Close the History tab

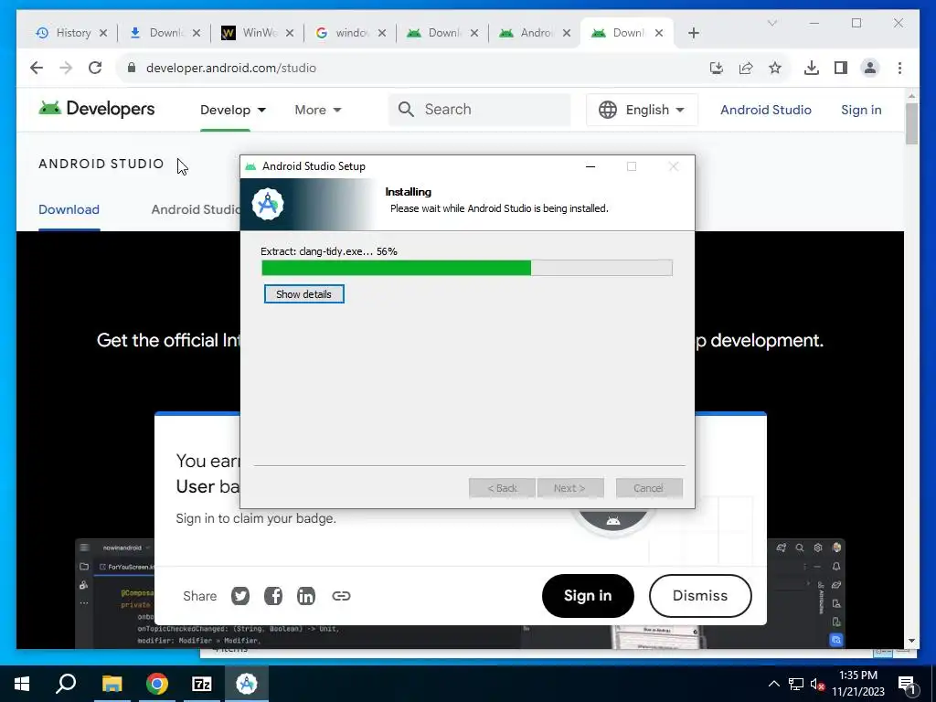pyautogui.click(x=103, y=33)
